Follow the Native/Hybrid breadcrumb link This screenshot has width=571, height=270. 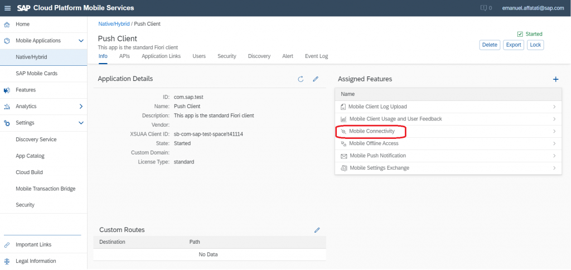(x=114, y=24)
